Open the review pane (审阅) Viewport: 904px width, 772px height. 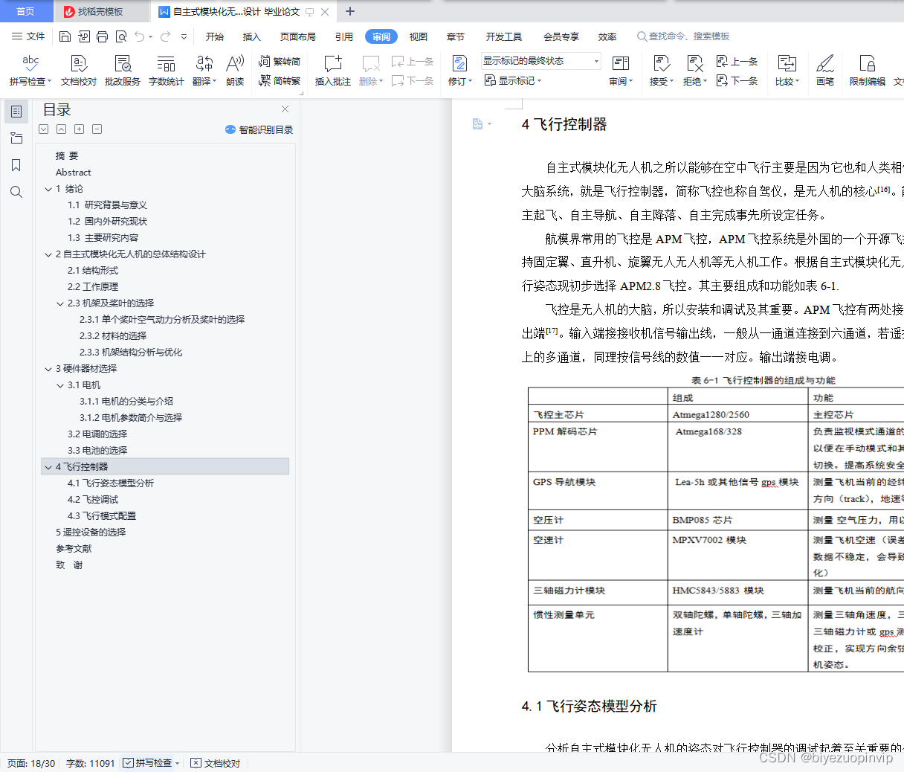click(621, 71)
